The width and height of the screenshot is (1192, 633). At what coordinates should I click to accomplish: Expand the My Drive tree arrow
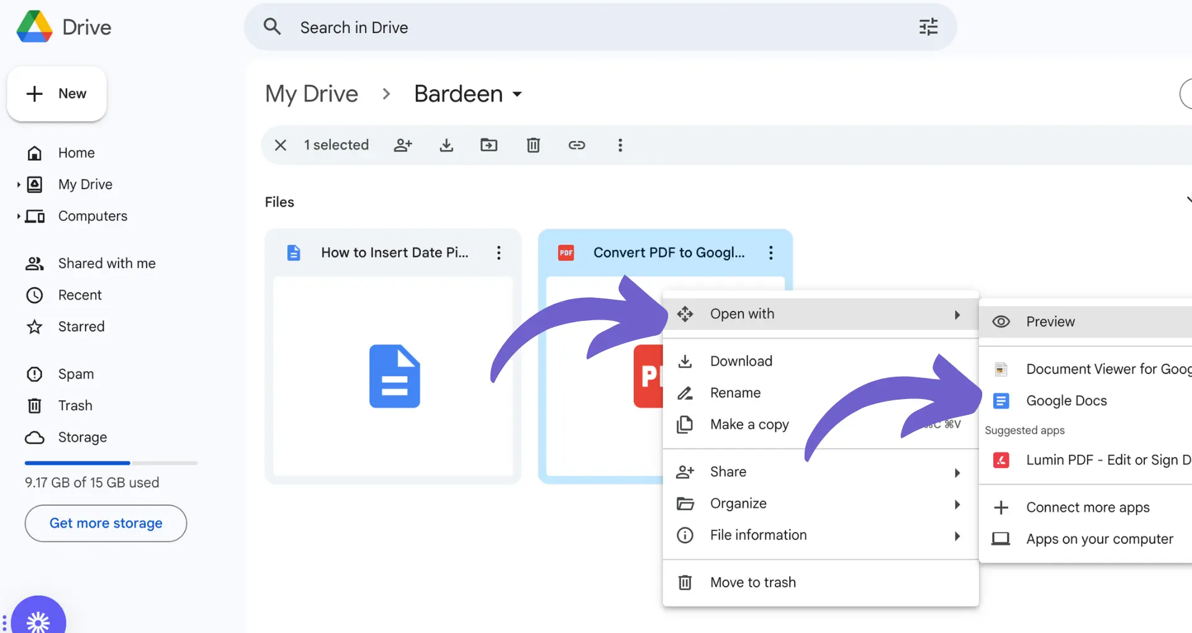[18, 184]
